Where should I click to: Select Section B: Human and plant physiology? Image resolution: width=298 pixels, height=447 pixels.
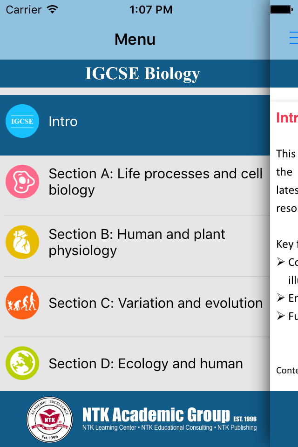point(135,246)
